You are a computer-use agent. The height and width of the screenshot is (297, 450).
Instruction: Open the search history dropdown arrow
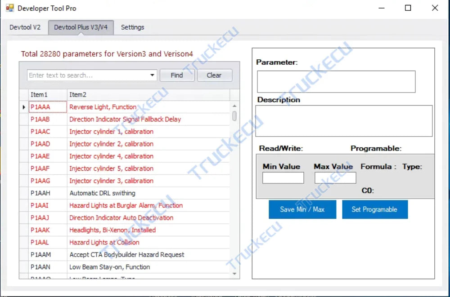(152, 75)
